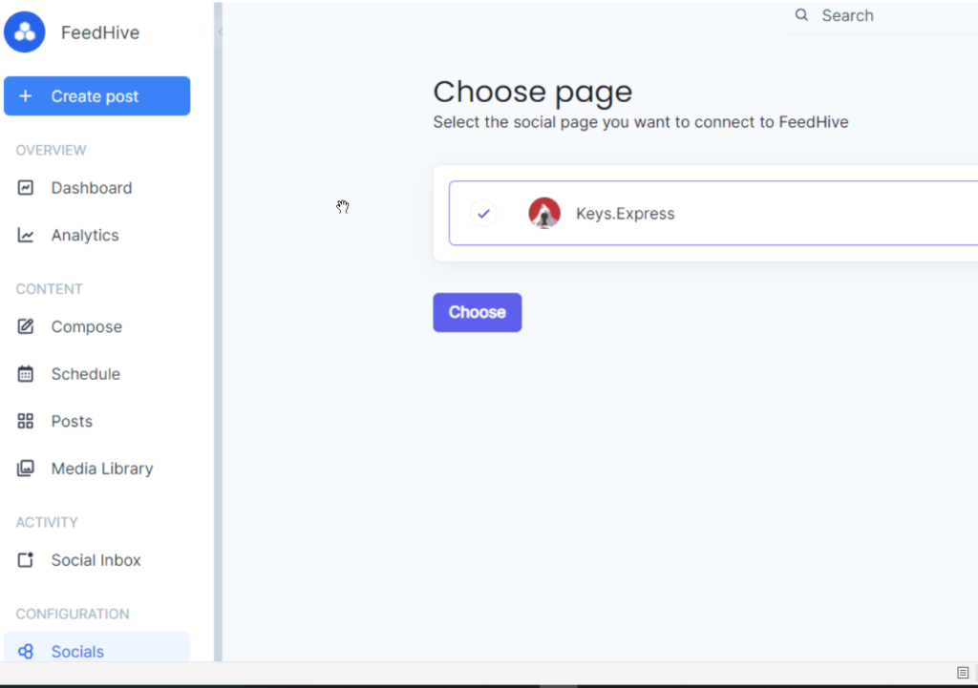
Task: Open Analytics via its line-graph icon
Action: 26,236
